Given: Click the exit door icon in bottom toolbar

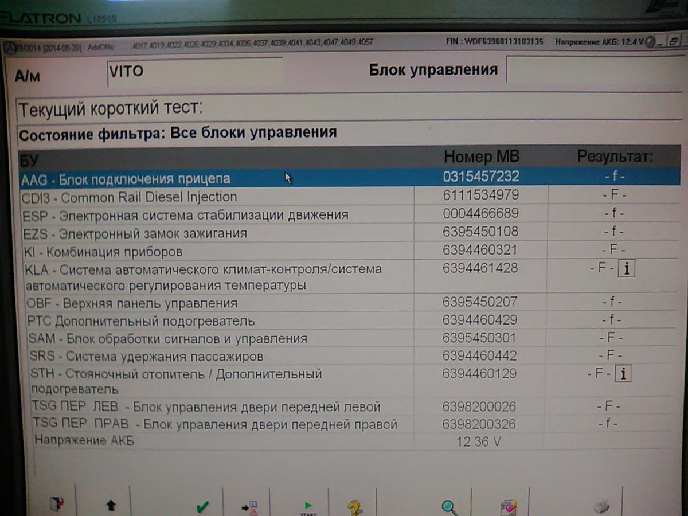Looking at the screenshot, I should [56, 505].
